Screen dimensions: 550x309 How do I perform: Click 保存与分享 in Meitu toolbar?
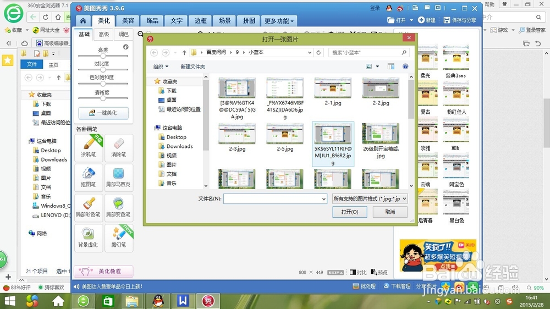tap(460, 20)
